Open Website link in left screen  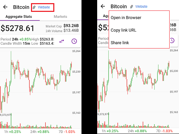tap(44, 7)
